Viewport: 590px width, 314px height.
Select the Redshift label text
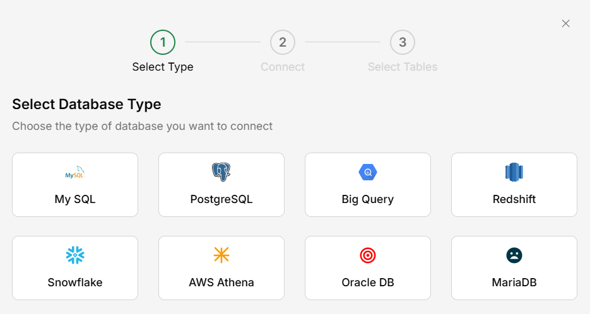(514, 199)
